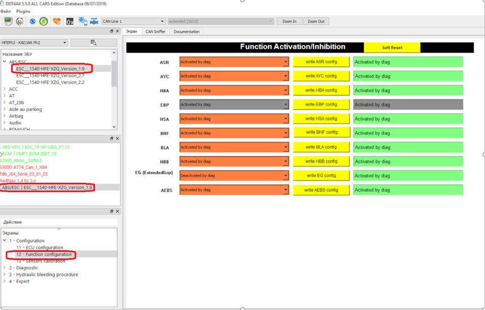Viewport: 485px width, 310px height.
Task: Expand the 4 - Expert screens group
Action: (5, 281)
